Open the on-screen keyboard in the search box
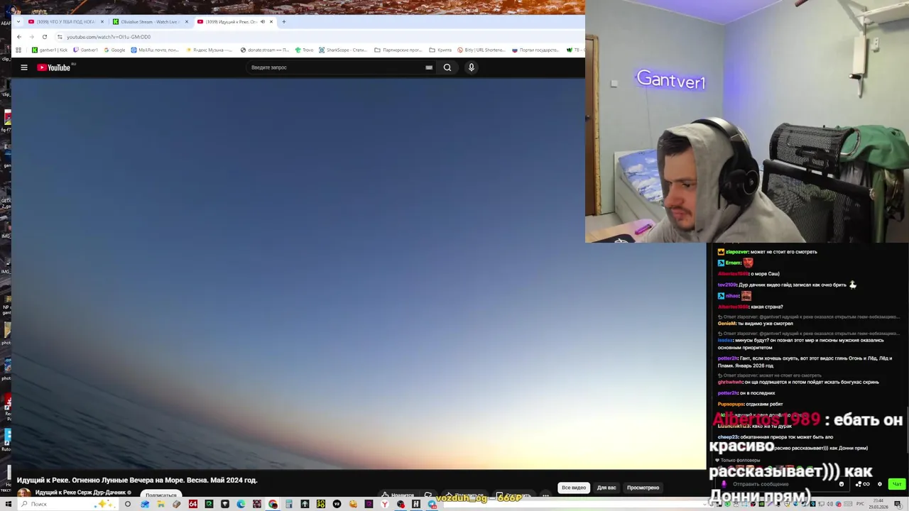The image size is (909, 511). click(x=429, y=67)
